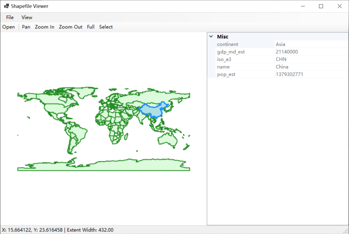
Task: Select the Zoom Out tool
Action: [70, 27]
